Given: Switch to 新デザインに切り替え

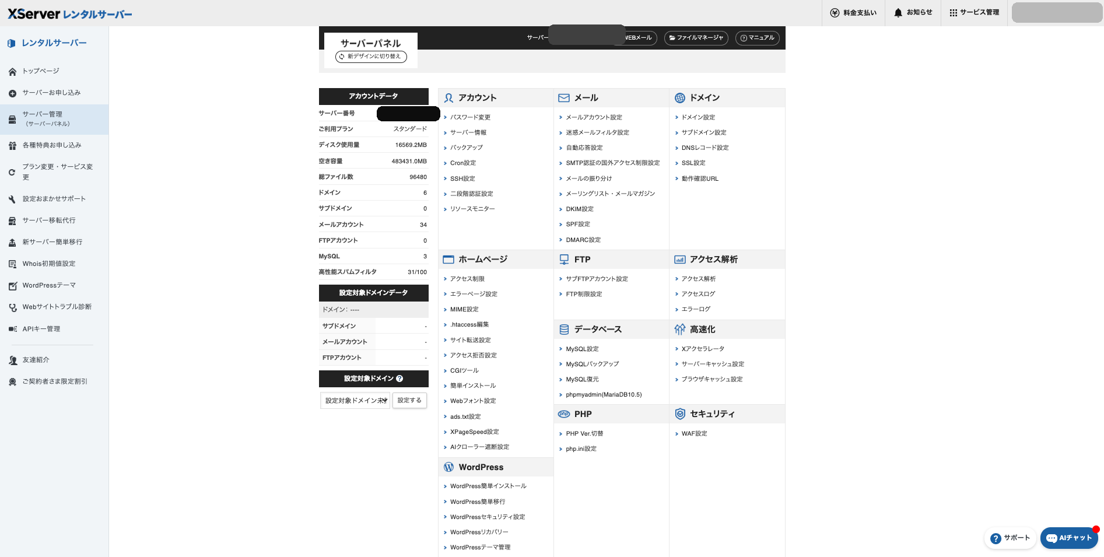Looking at the screenshot, I should (371, 57).
